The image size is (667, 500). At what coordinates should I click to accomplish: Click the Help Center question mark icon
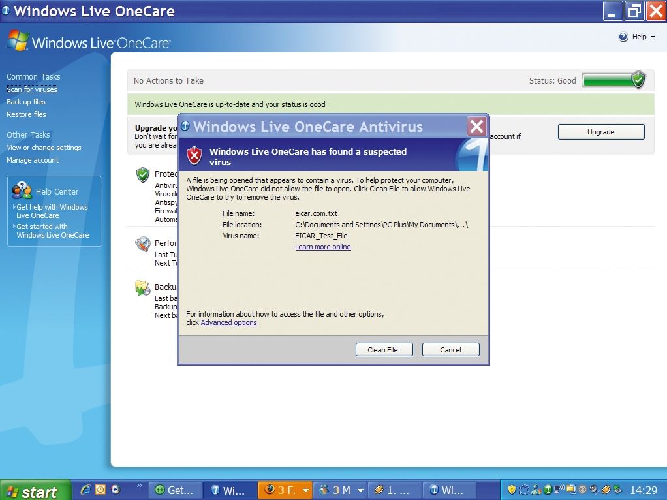point(22,191)
